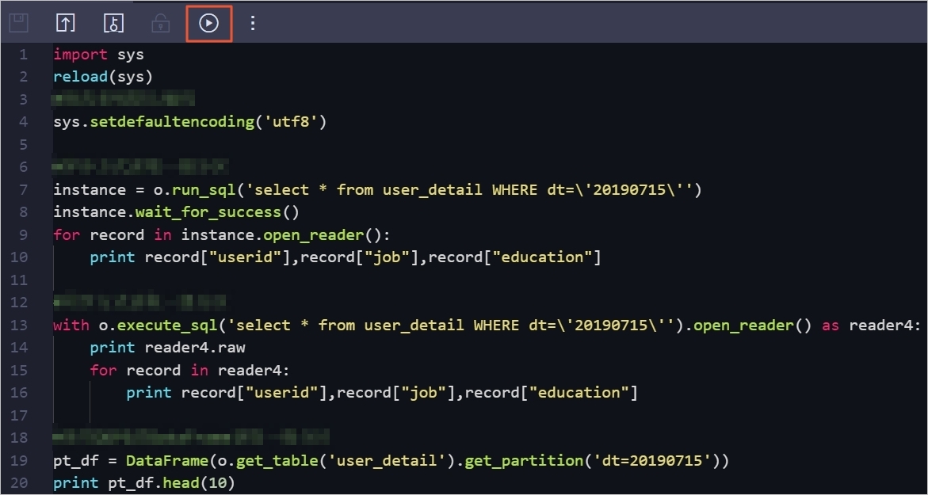Screen dimensions: 928x495
Task: Click the steal lock key icon
Action: click(113, 23)
